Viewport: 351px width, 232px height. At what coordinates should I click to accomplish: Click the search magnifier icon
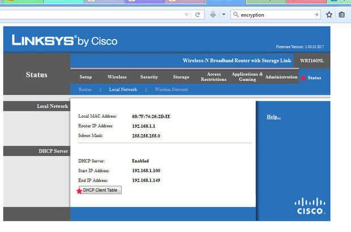[x=236, y=15]
